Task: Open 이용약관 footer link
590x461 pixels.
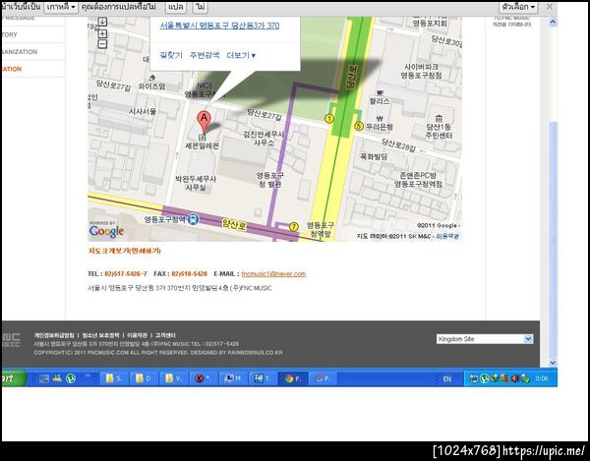Action: tap(137, 335)
